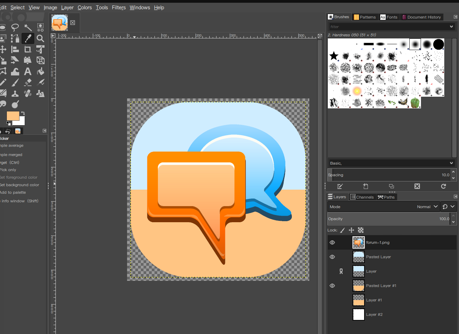This screenshot has width=459, height=334.
Task: Pick the Paintbrush tool
Action: 15,82
